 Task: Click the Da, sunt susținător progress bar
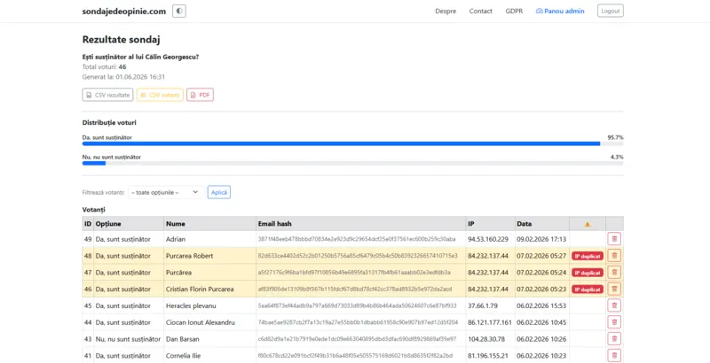pos(352,143)
